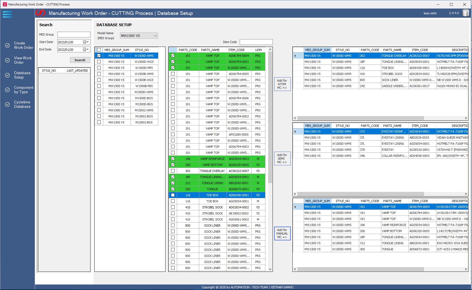Image resolution: width=472 pixels, height=290 pixels.
Task: Click the database icon in header
Action: [466, 13]
